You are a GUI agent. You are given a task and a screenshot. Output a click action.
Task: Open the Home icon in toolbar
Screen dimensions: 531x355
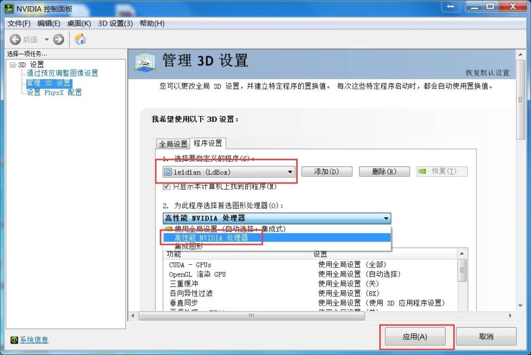coord(80,39)
